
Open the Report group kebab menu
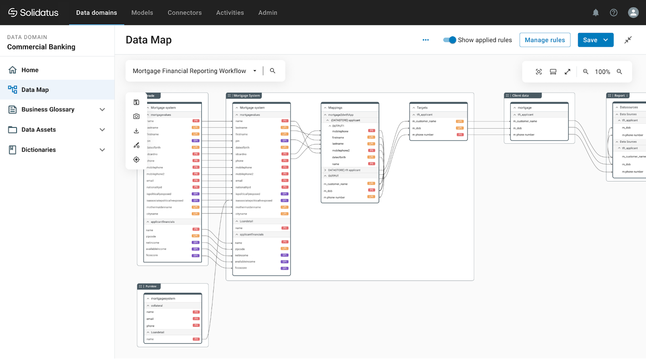627,96
